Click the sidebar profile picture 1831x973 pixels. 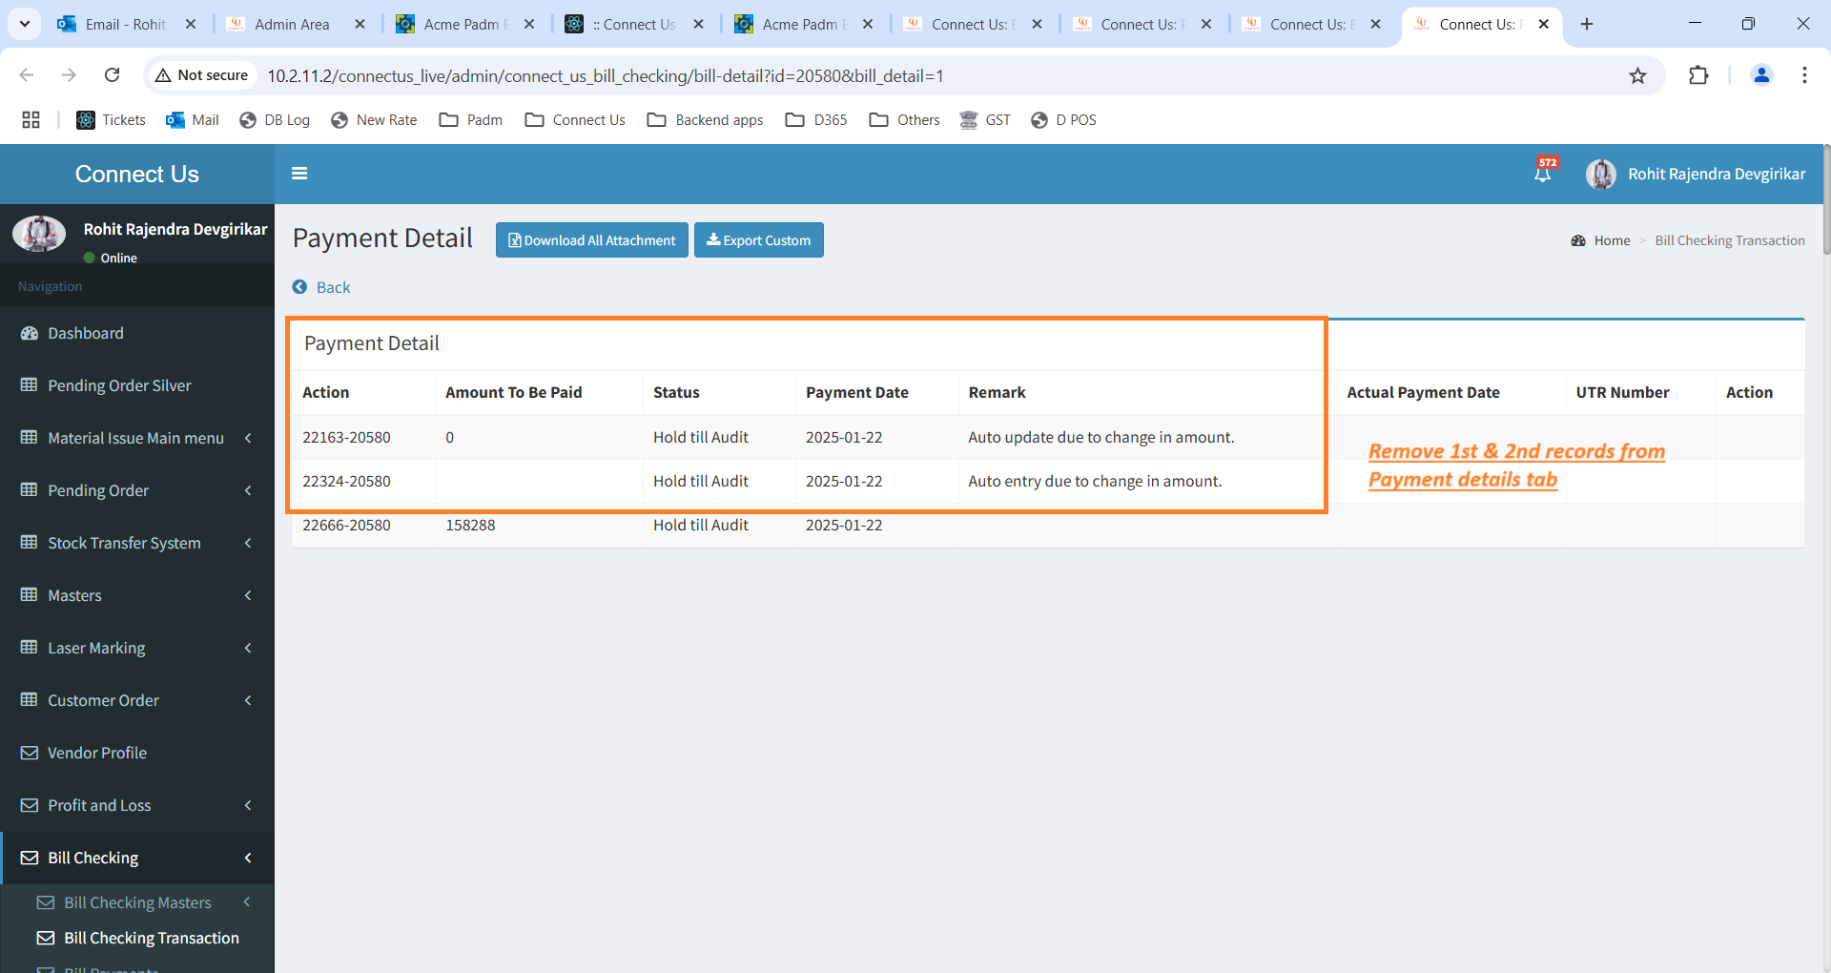click(x=39, y=233)
